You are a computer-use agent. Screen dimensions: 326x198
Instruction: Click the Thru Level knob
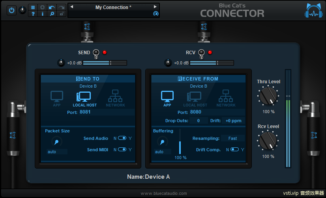[268, 96]
